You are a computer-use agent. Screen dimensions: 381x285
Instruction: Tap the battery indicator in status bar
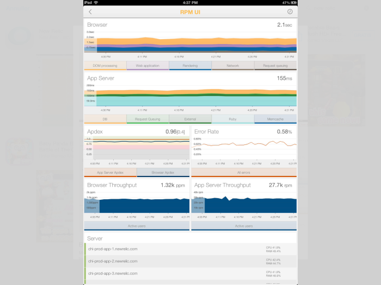[x=294, y=3]
